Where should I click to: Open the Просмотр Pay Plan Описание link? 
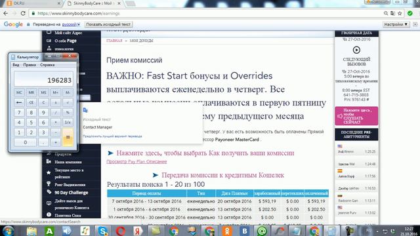click(x=136, y=162)
